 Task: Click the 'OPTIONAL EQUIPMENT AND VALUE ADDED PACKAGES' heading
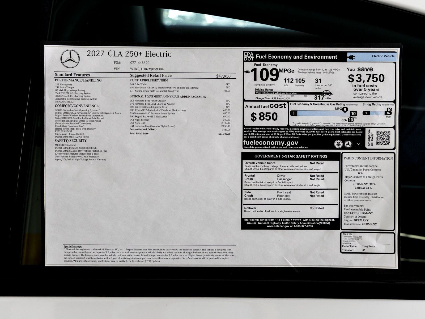point(168,97)
